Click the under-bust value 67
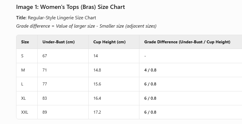 45,56
